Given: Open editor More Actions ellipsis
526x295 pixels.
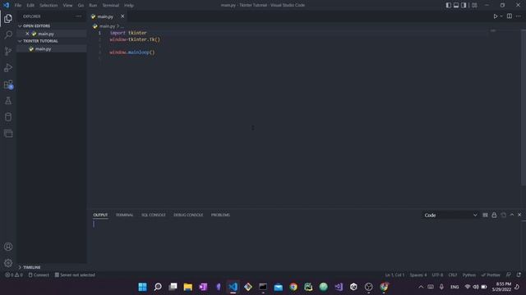Looking at the screenshot, I should [519, 16].
